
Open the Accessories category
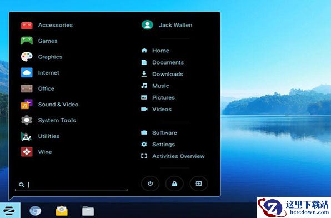tap(47, 25)
